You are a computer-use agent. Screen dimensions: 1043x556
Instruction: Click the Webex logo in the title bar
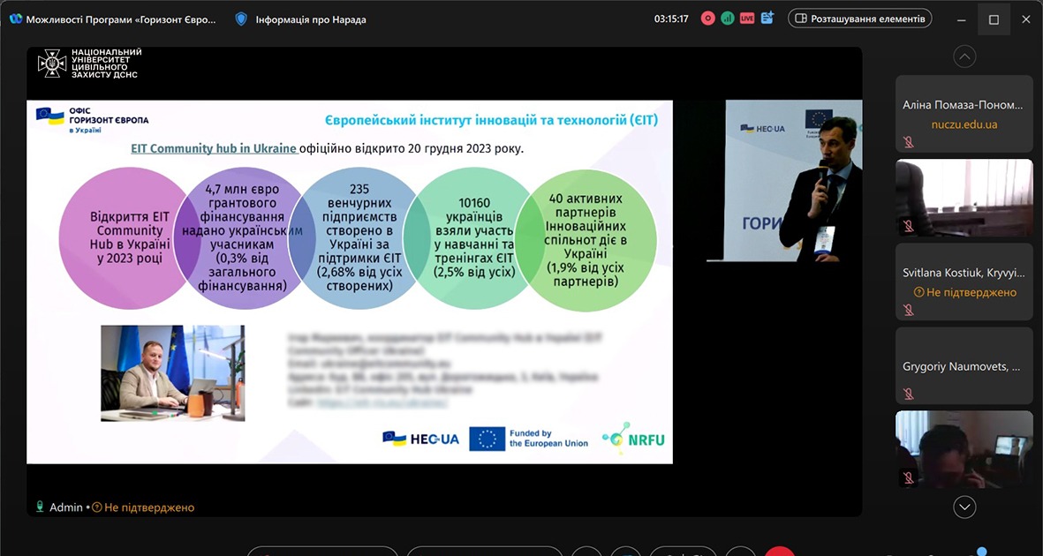click(x=15, y=19)
